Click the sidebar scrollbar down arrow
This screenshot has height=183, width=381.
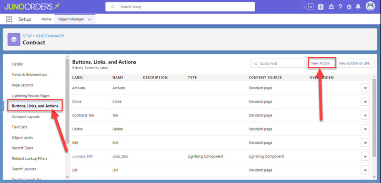coord(67,177)
